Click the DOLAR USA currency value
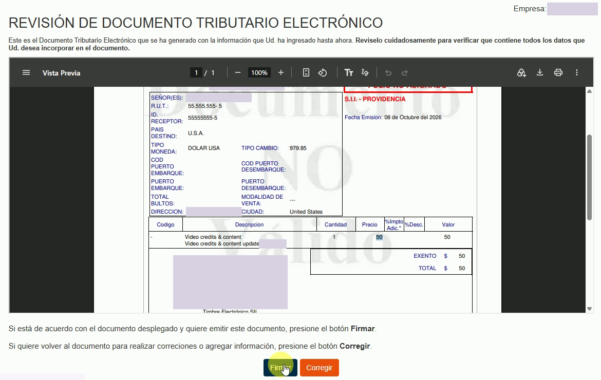Image resolution: width=601 pixels, height=380 pixels. 204,148
